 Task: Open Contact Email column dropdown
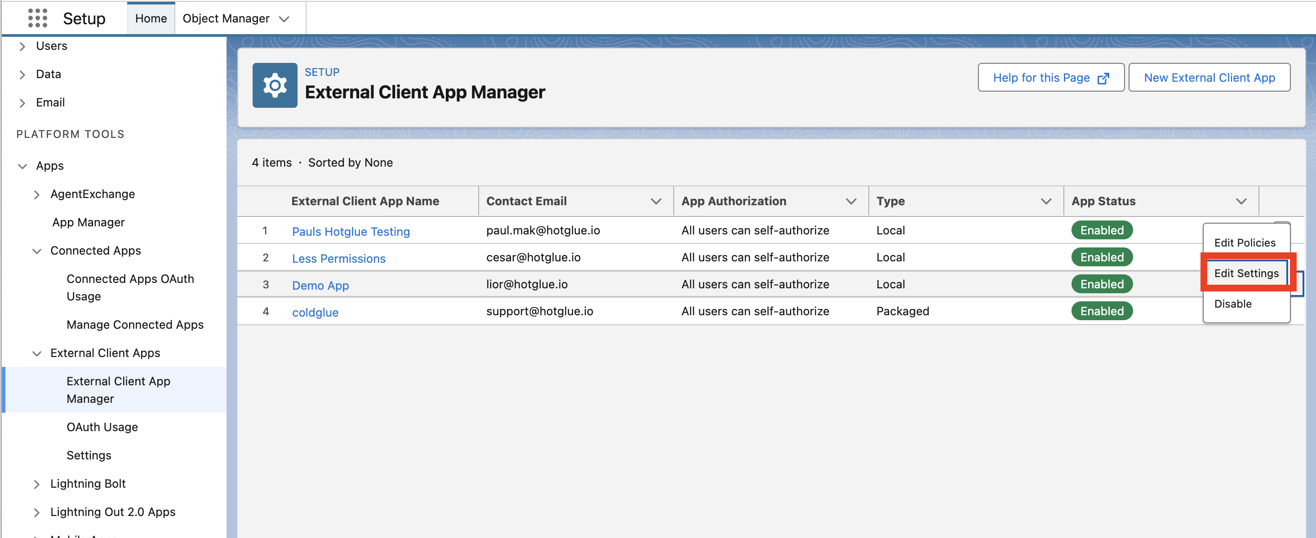pos(656,202)
